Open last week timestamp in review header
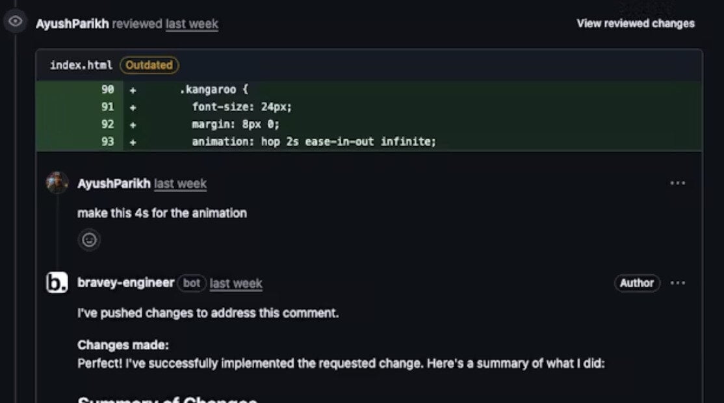This screenshot has width=724, height=403. (x=192, y=23)
